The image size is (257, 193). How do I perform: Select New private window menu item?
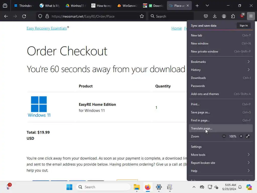(221, 51)
